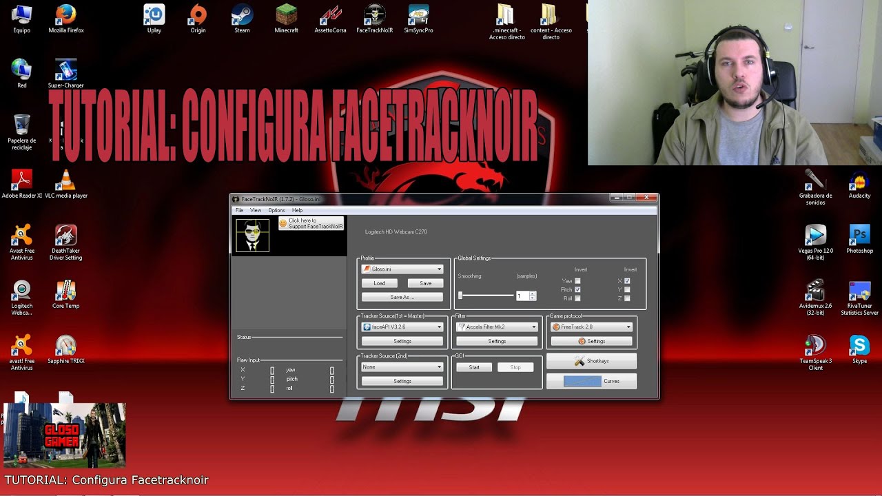Launch Adobe Reader XI
The image size is (882, 496).
[x=21, y=184]
